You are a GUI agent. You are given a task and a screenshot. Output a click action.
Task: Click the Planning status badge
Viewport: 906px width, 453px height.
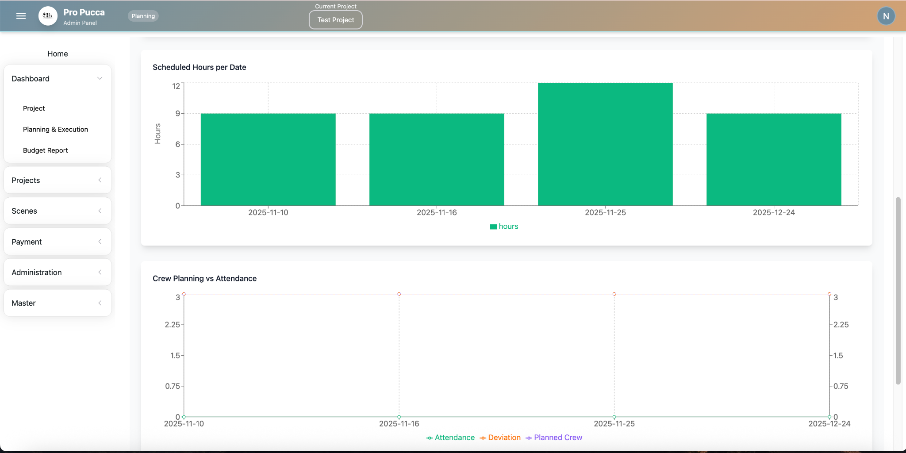(143, 16)
